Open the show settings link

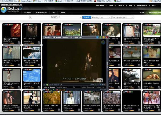100,6
